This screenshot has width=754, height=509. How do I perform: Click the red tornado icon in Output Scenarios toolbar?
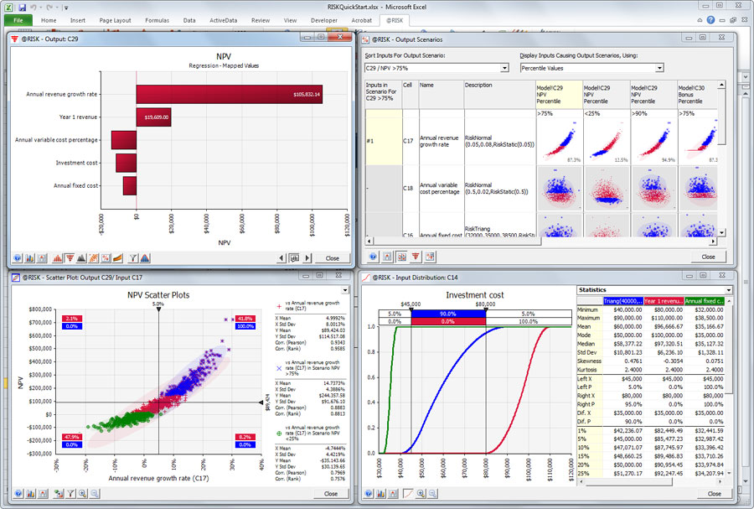(x=416, y=257)
